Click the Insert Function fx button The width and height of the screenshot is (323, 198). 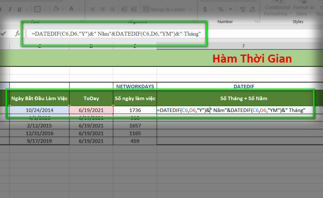tap(17, 33)
